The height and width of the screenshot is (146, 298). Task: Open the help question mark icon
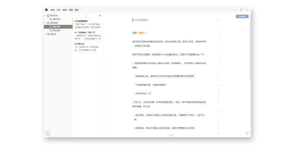(248, 133)
